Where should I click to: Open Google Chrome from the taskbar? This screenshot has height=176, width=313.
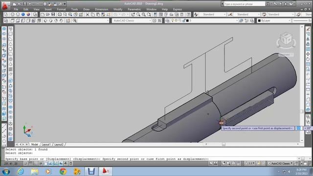[63, 172]
